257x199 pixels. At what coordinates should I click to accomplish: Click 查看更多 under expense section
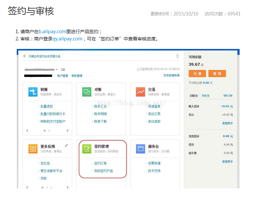(227, 162)
